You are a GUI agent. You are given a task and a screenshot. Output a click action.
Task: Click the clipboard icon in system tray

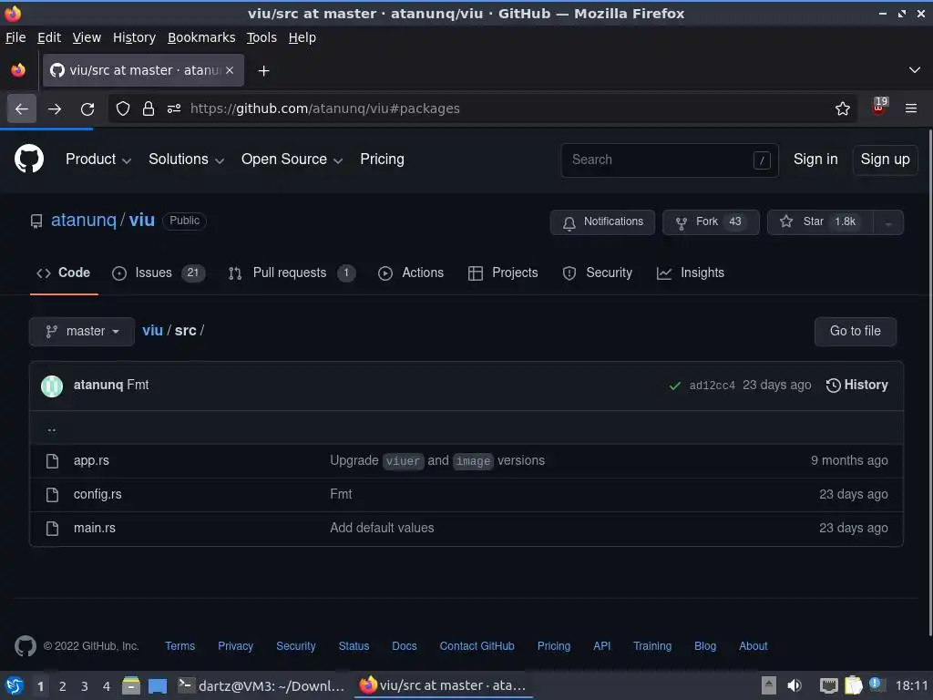(x=853, y=685)
